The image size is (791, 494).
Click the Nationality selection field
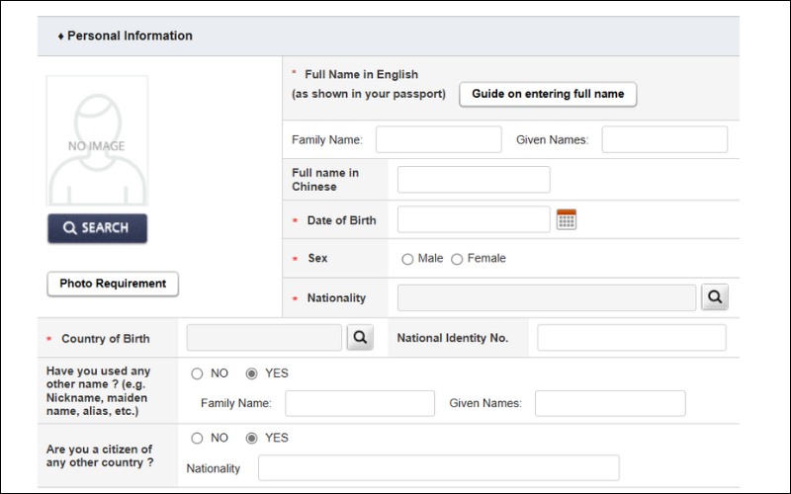coord(547,297)
